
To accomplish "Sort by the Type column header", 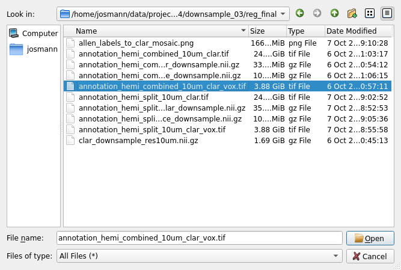I will (305, 31).
